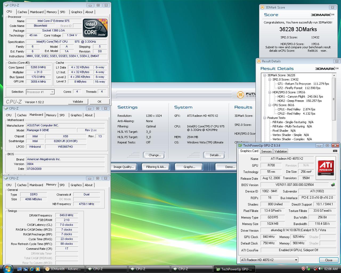This screenshot has height=273, width=341.
Task: Click the DRAM Frequency value 849.8 MHz
Action: (67, 215)
